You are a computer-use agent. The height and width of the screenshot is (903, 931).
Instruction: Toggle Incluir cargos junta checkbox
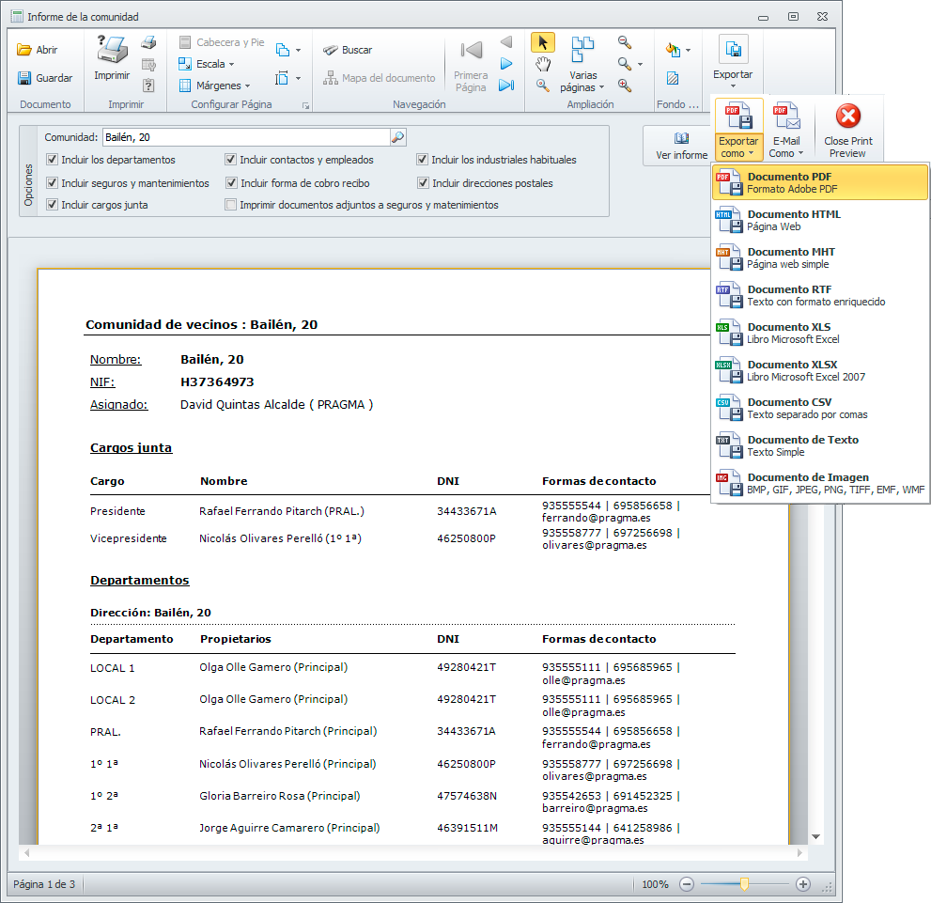53,205
